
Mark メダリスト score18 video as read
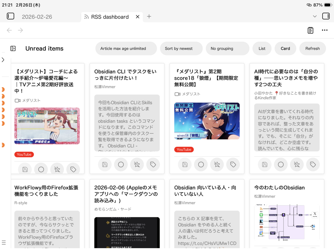201,165
